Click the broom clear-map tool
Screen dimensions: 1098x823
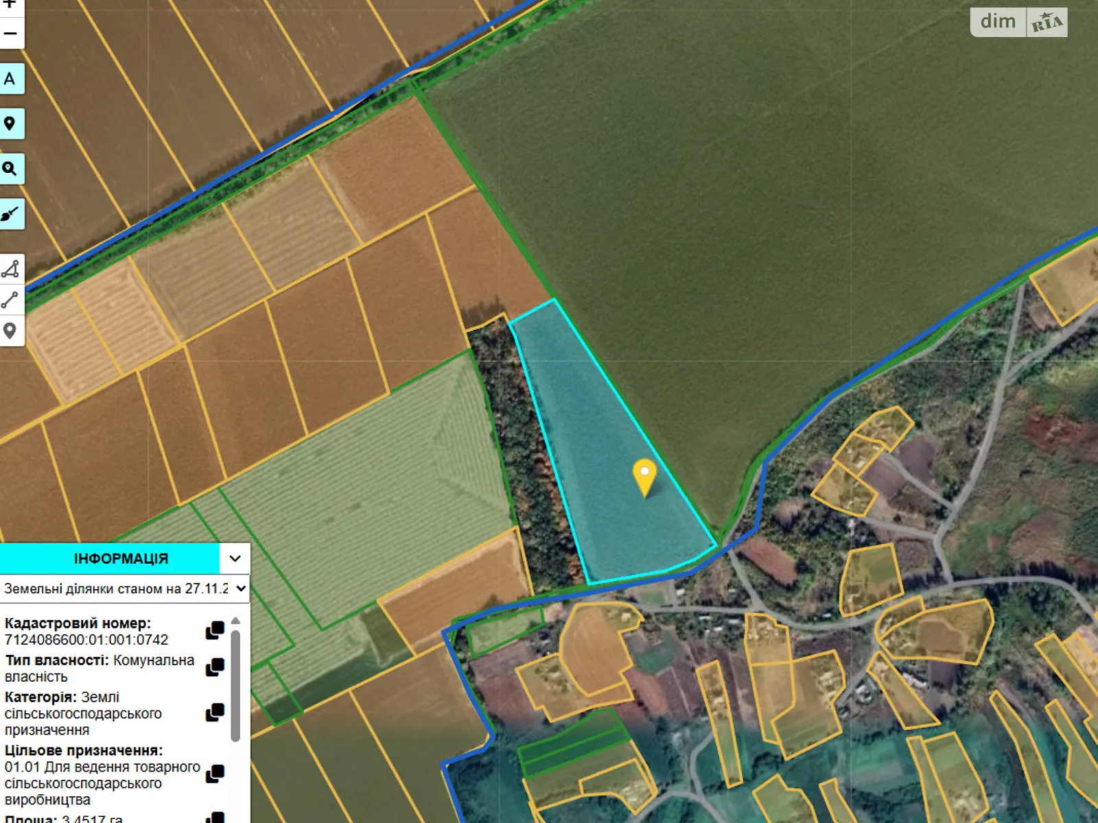click(10, 215)
